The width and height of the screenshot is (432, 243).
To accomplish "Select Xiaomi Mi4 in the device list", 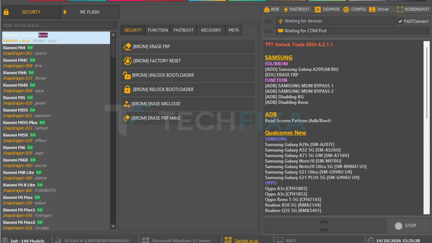I will [x=56, y=50].
